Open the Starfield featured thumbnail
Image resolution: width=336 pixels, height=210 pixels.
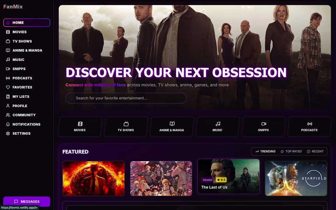(296, 178)
